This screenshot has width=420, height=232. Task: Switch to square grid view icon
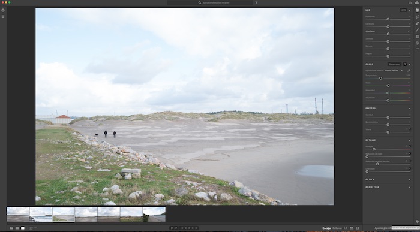17,228
